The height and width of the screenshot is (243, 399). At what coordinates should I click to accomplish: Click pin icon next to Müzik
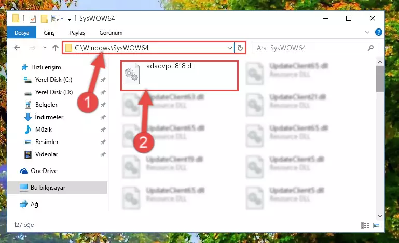pos(103,130)
